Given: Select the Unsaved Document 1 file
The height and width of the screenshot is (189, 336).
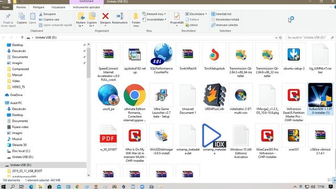Looking at the screenshot, I should click(188, 95).
